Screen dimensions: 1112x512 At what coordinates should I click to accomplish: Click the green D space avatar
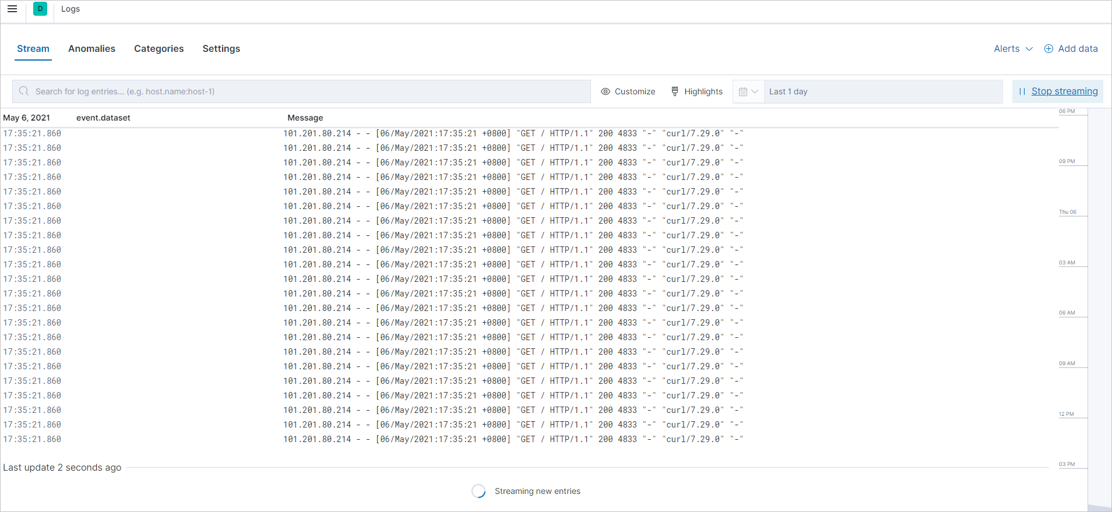40,9
